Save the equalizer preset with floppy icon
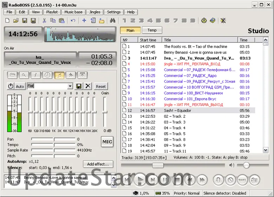The image size is (274, 197). point(79,86)
